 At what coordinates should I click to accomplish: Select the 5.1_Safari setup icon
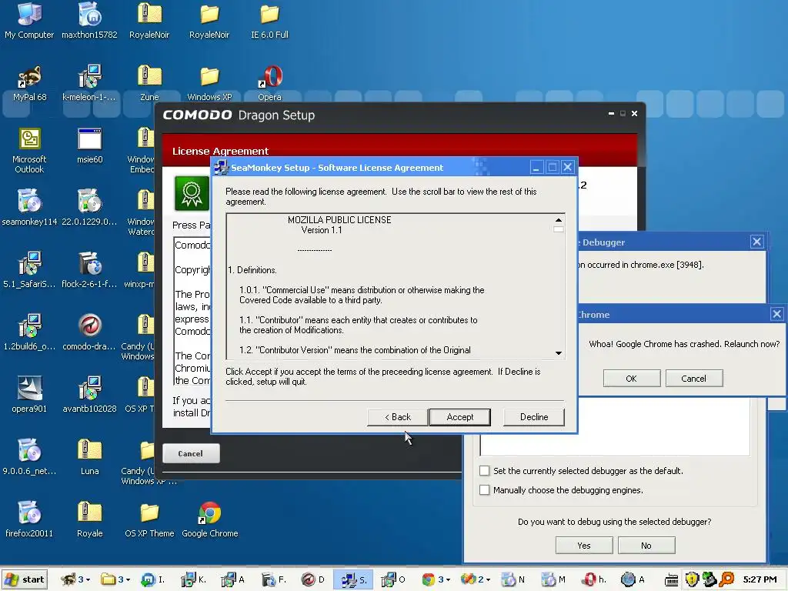point(29,269)
